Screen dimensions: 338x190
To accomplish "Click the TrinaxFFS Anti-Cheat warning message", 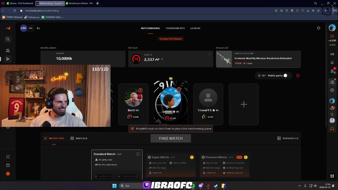I will pyautogui.click(x=171, y=129).
